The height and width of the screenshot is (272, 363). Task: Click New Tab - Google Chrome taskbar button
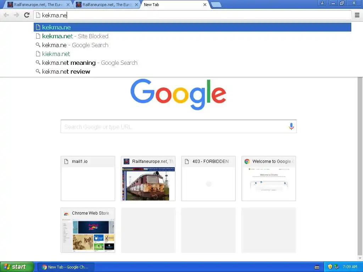point(66,267)
